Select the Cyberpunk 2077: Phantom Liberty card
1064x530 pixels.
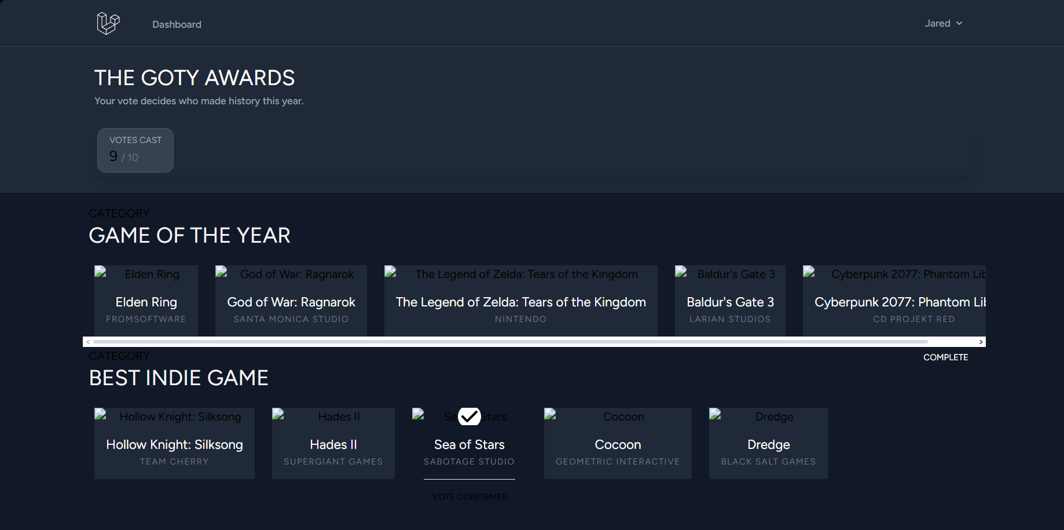894,301
